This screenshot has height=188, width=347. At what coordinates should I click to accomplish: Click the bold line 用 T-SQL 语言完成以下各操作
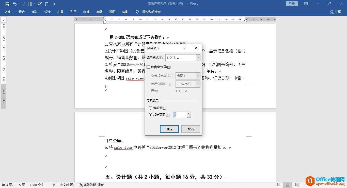click(137, 37)
